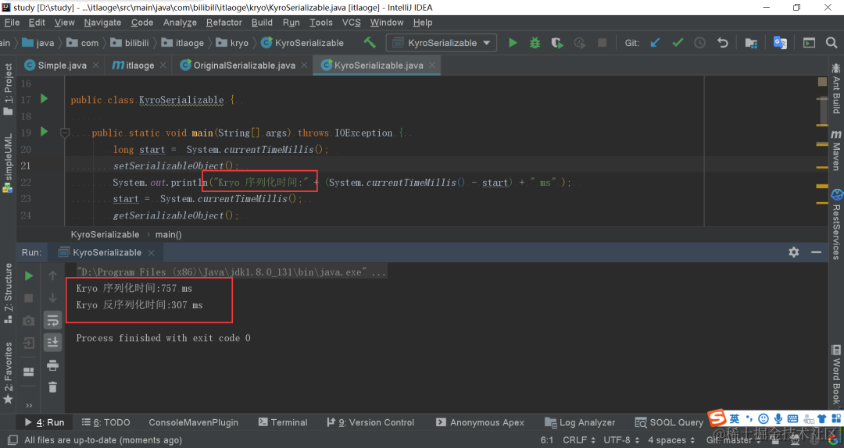Open the Log Analyzer tool window
The image size is (844, 448).
point(580,423)
